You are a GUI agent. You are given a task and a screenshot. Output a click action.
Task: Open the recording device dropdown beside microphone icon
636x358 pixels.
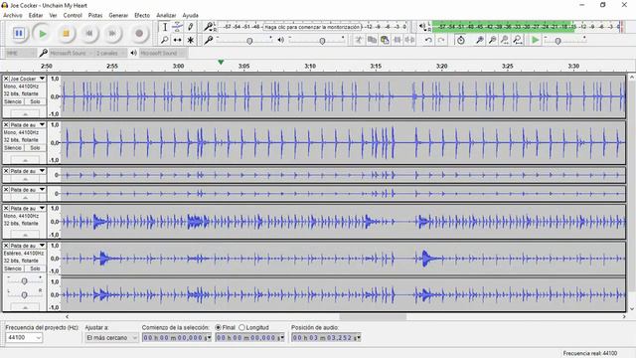pyautogui.click(x=71, y=53)
